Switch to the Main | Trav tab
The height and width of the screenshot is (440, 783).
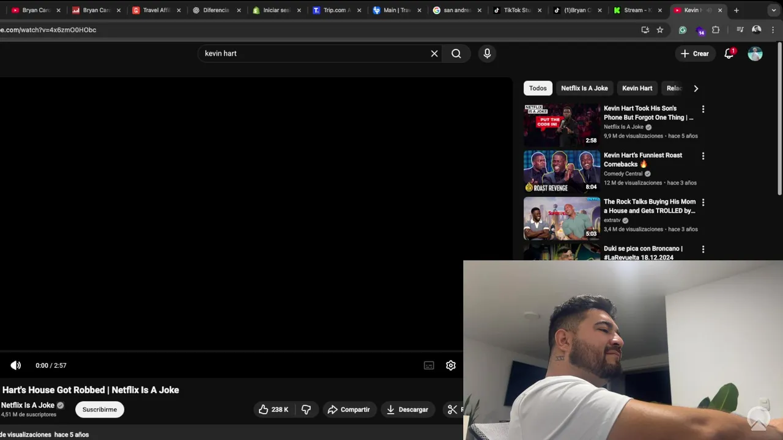(x=396, y=10)
